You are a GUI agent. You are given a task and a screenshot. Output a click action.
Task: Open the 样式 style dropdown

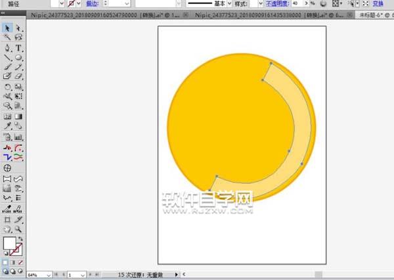(x=261, y=3)
